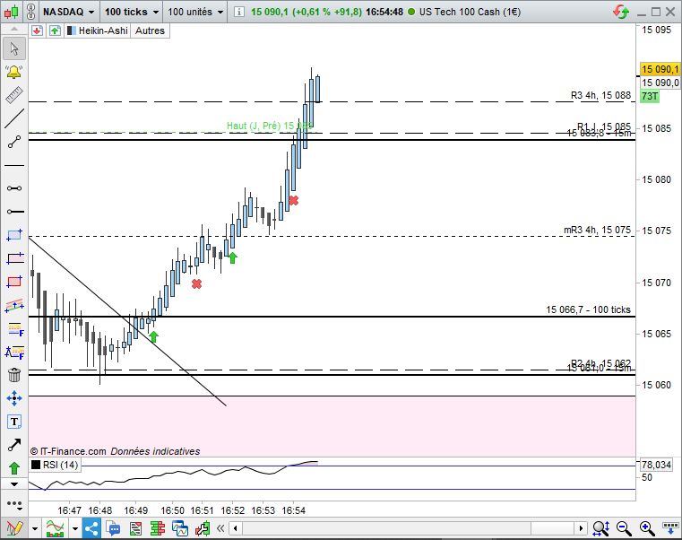Open the 100 unités history dropdown
Image resolution: width=682 pixels, height=540 pixels.
pos(195,12)
